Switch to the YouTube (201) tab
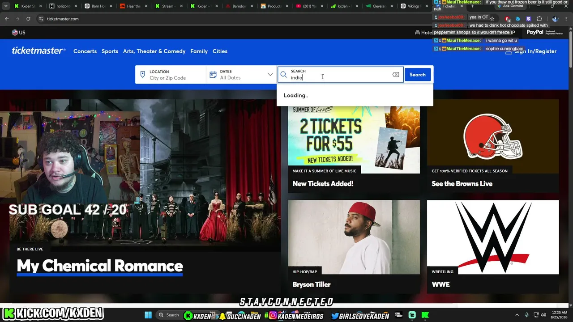This screenshot has width=573, height=322. coord(309,6)
